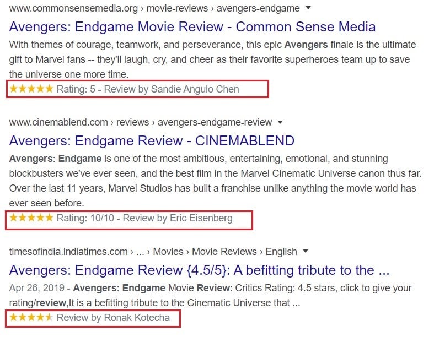Click the 4.5-star icons for Times of India
This screenshot has width=434, height=337.
pyautogui.click(x=31, y=318)
